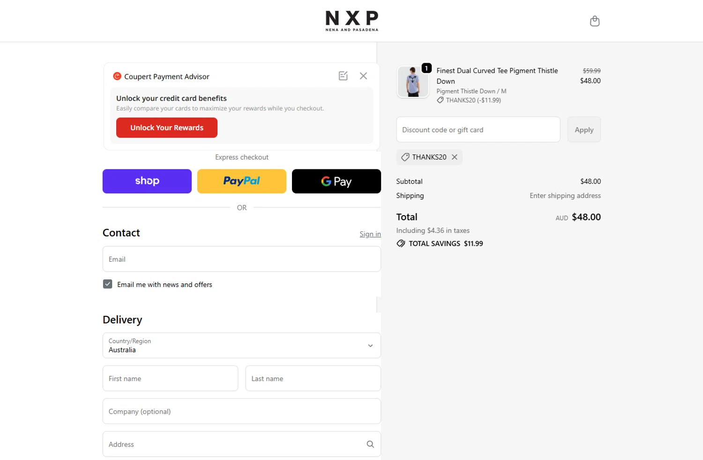This screenshot has width=703, height=460.
Task: Click the TOTAL SAVINGS tag icon
Action: (x=401, y=243)
